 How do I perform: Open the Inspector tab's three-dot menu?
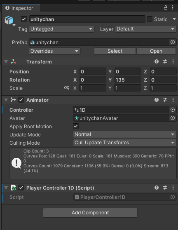(173, 7)
